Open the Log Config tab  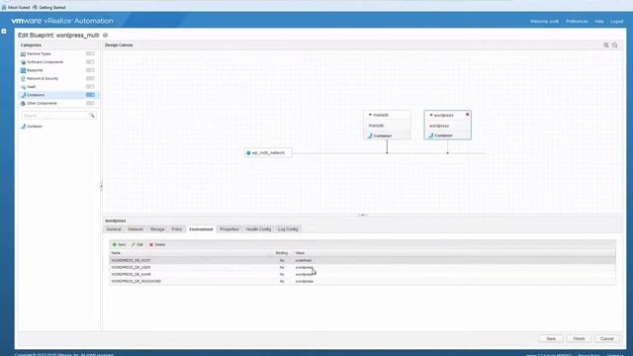point(288,229)
